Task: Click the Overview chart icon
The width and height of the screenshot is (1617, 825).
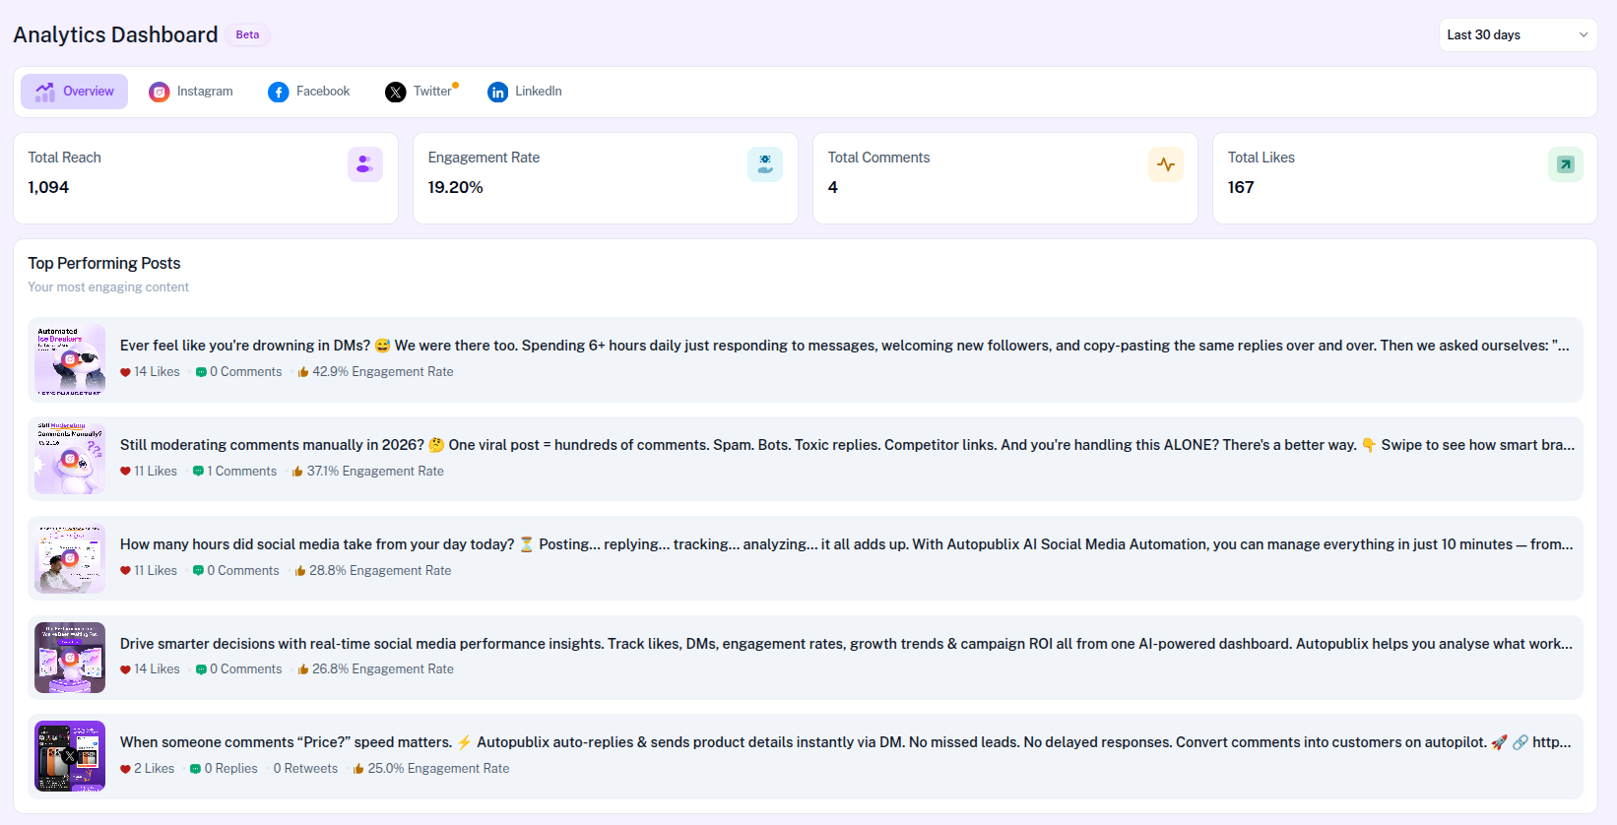Action: click(x=45, y=92)
